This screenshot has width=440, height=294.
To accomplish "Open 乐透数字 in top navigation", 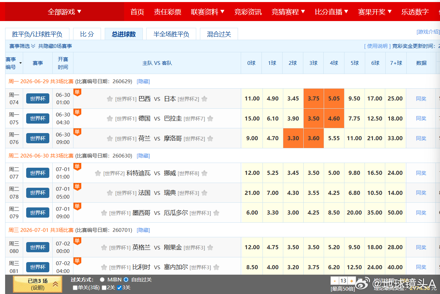I will click(415, 12).
